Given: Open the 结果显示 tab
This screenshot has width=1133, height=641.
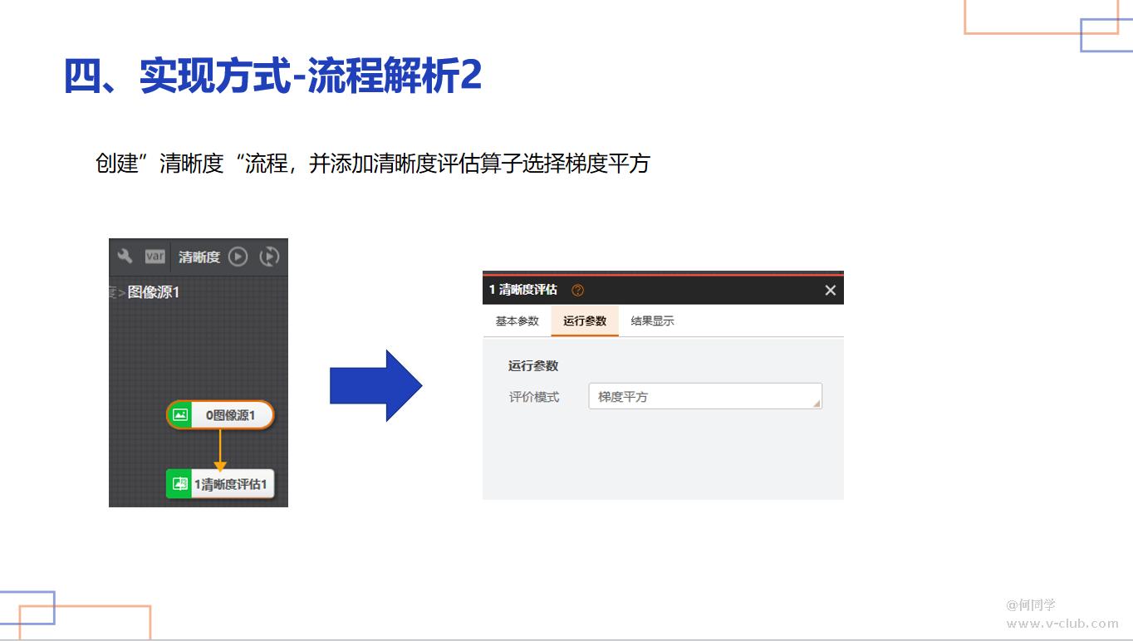Looking at the screenshot, I should [x=652, y=321].
